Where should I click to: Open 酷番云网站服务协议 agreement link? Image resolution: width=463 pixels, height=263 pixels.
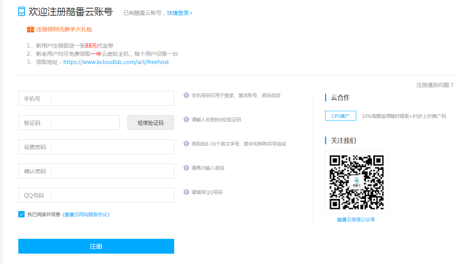(x=86, y=215)
